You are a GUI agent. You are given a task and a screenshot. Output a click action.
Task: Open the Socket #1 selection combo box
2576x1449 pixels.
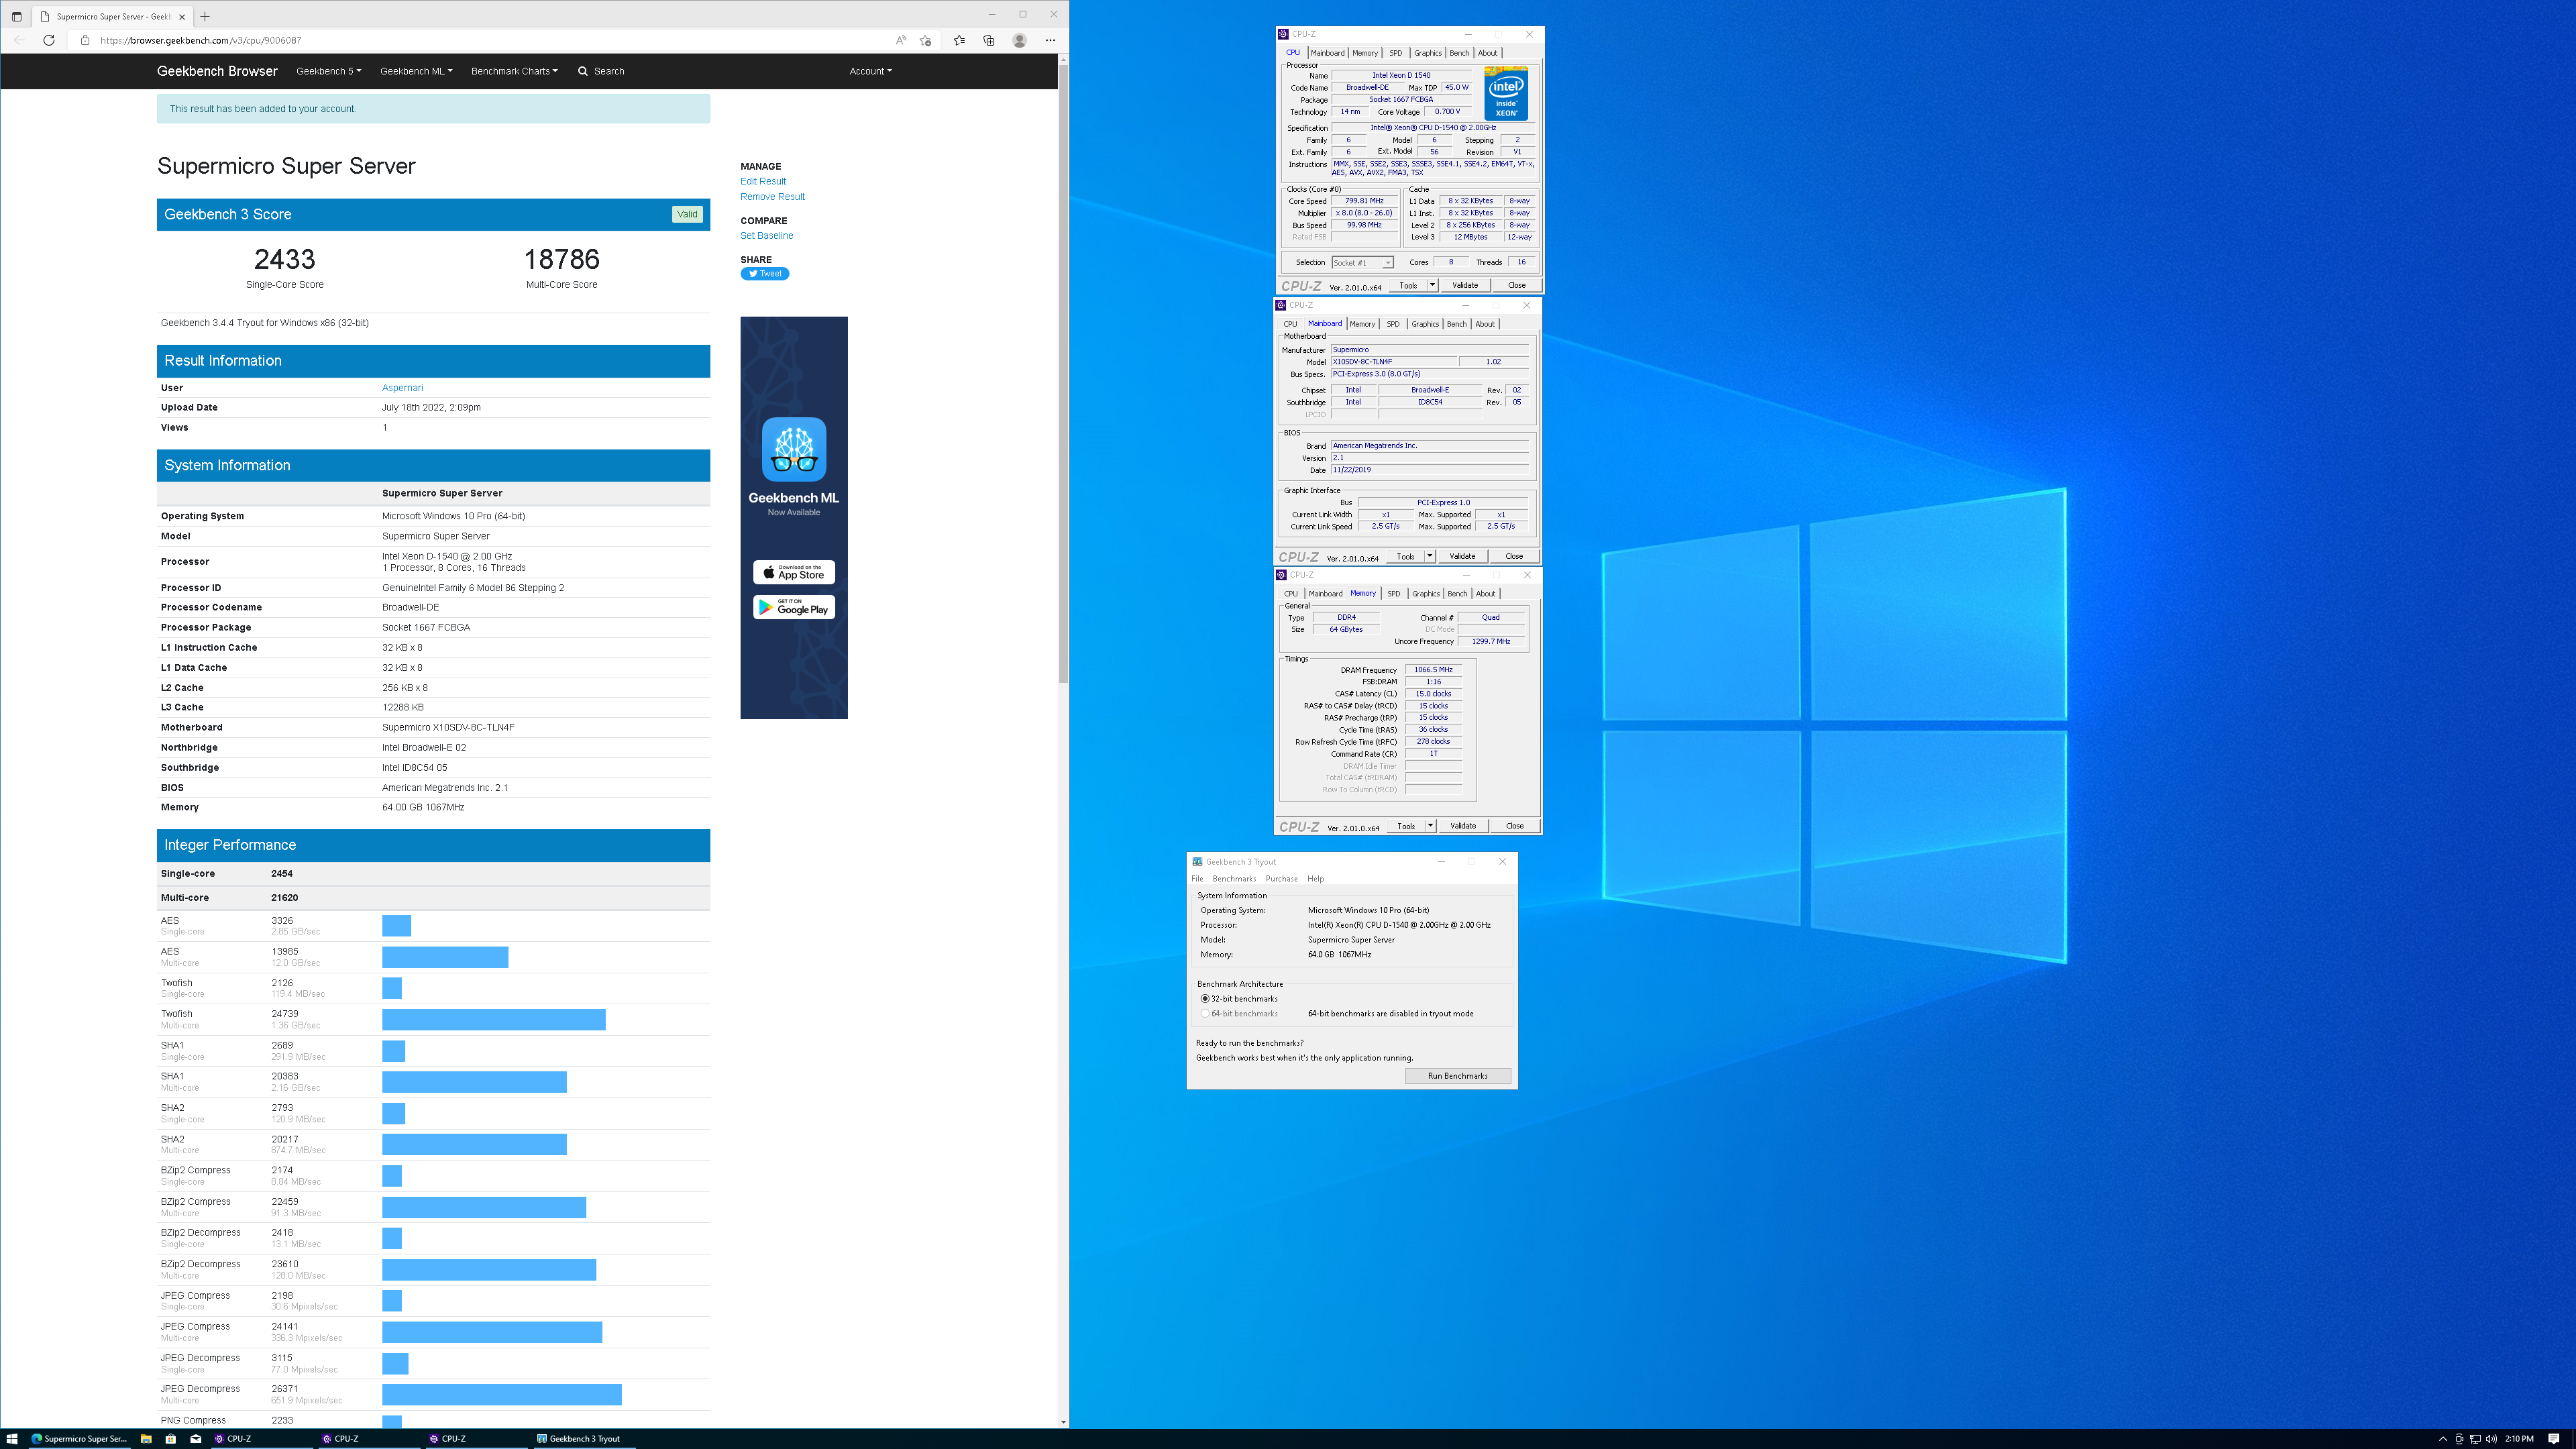(1362, 263)
